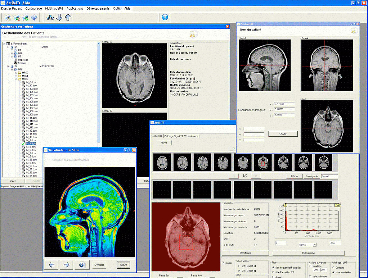Go to previous image in Visualisateur de Série

pos(51,265)
